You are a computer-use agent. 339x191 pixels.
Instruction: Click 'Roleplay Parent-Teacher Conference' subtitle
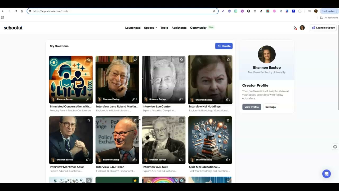coord(70,111)
